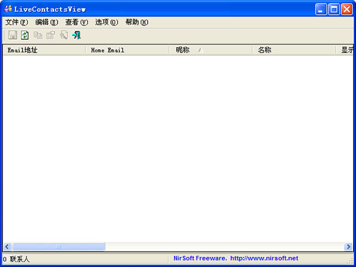356x267 pixels.
Task: Sort by the 名称 column header
Action: pos(294,50)
